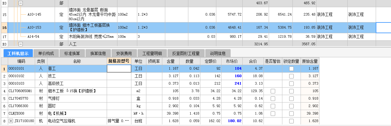Click the empty cell after 装饰工程 in row 16

point(384,28)
